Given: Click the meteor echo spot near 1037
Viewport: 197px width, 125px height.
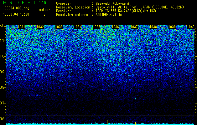Looking at the screenshot, I should click(x=135, y=98).
